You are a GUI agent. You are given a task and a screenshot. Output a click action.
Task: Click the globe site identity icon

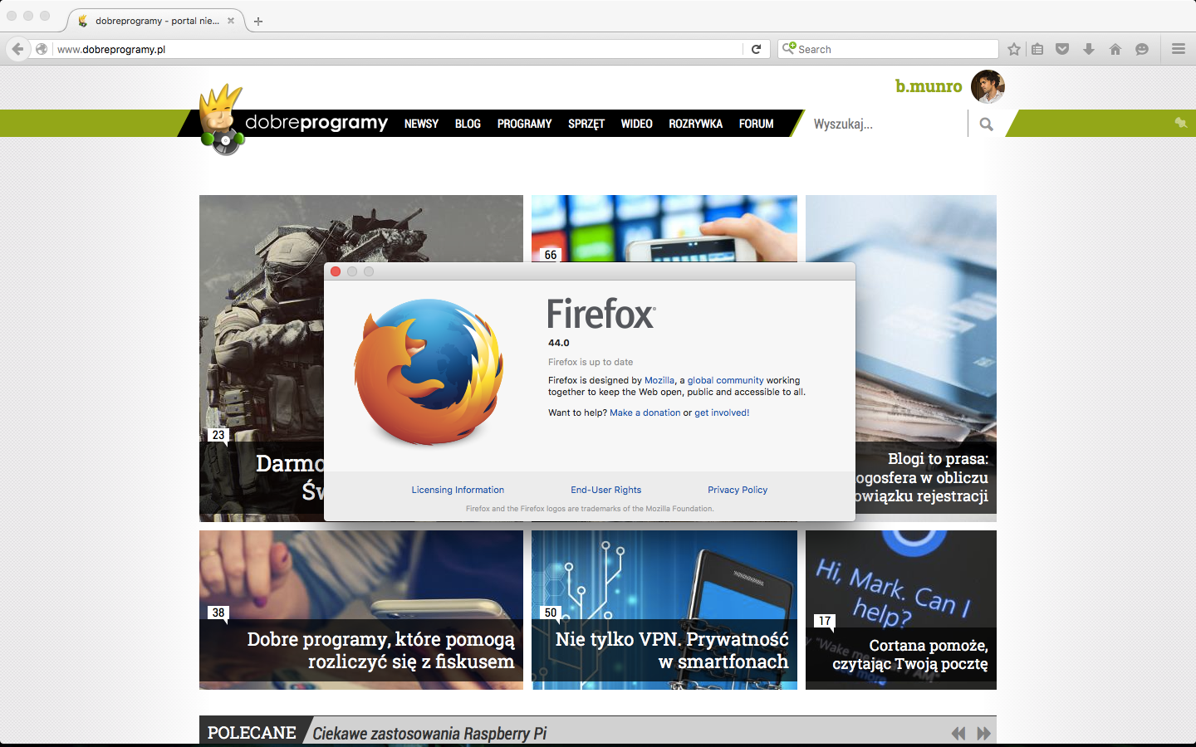42,49
